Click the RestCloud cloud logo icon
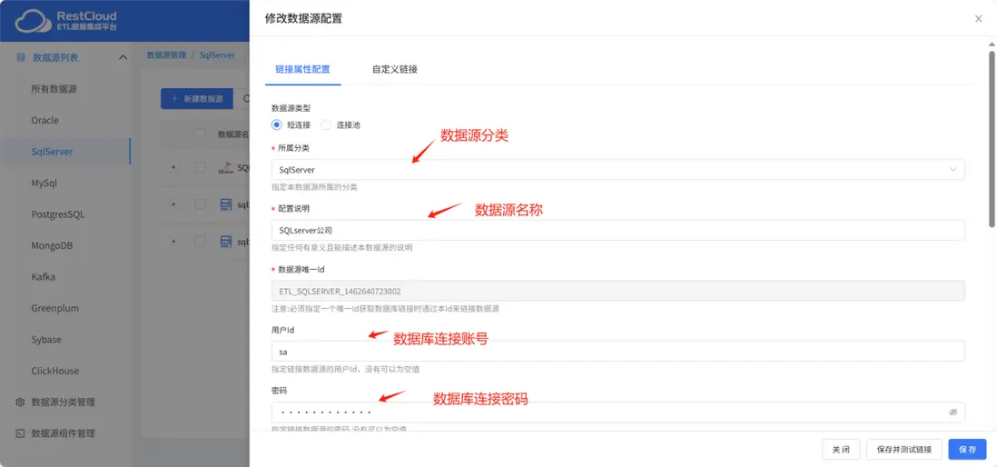 pyautogui.click(x=33, y=21)
